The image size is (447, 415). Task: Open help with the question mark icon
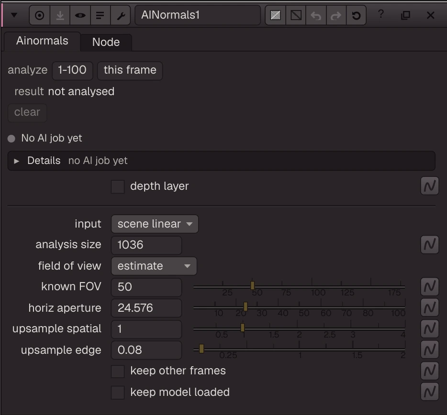coord(381,14)
